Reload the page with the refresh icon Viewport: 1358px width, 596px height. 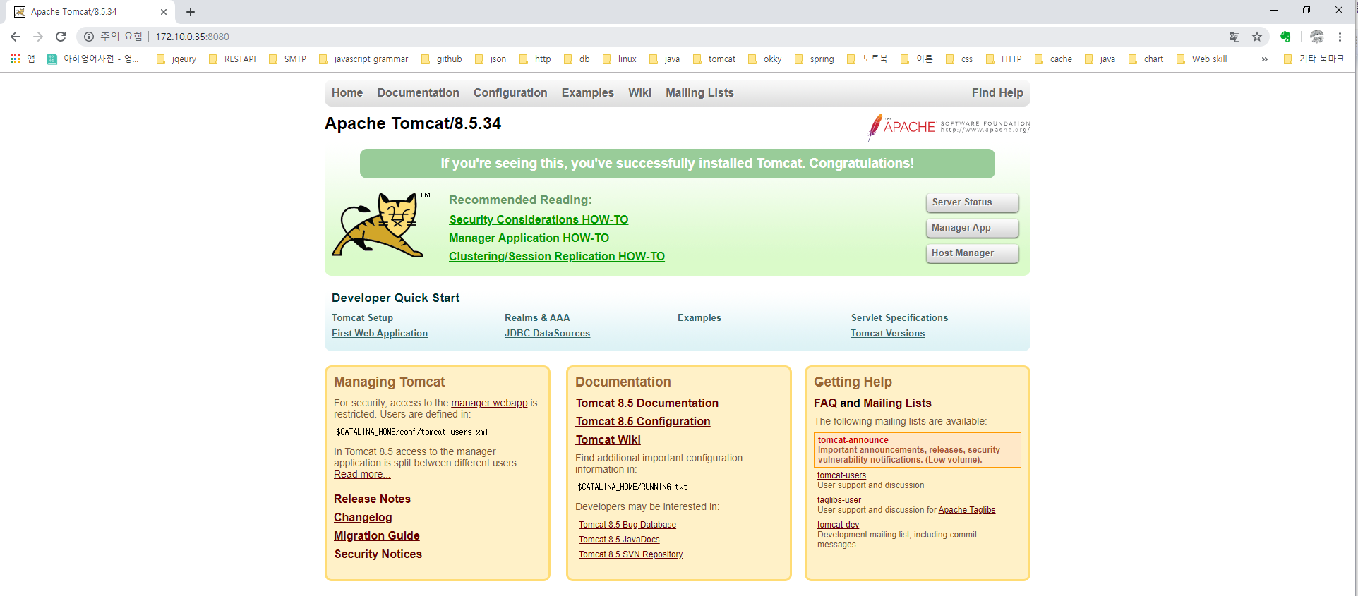61,37
